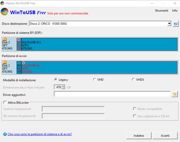Click Disk 2 icon in boot partition row
The height and width of the screenshot is (142, 180).
point(4,63)
